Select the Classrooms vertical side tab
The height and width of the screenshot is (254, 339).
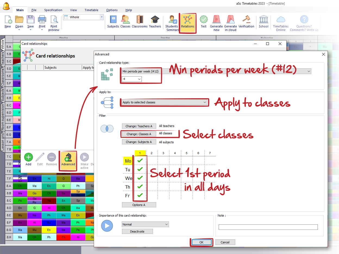coord(3,77)
